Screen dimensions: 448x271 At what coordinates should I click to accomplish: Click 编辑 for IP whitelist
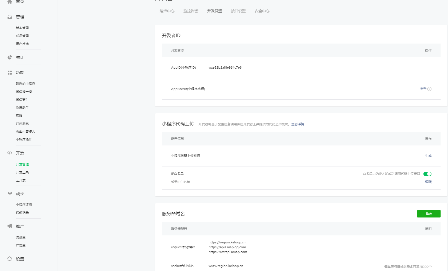428,182
